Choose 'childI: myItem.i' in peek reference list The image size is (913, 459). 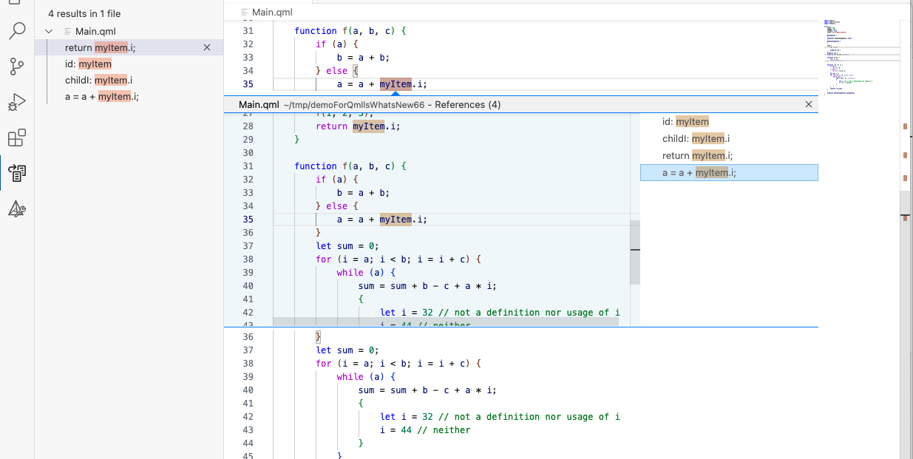(x=696, y=139)
